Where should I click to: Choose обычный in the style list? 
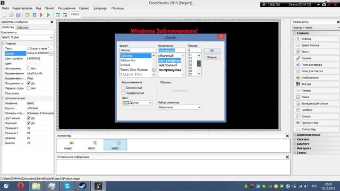tap(166, 56)
